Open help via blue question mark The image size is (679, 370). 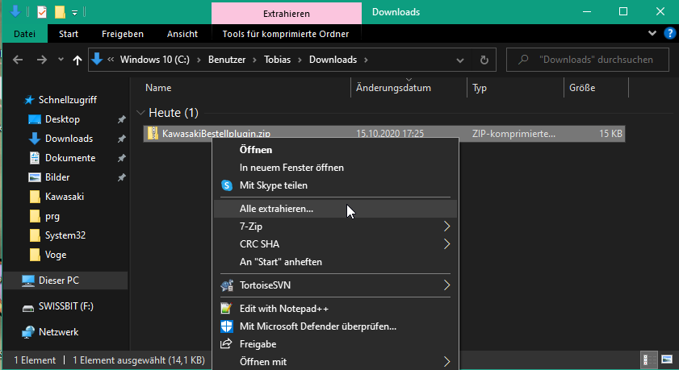[669, 33]
